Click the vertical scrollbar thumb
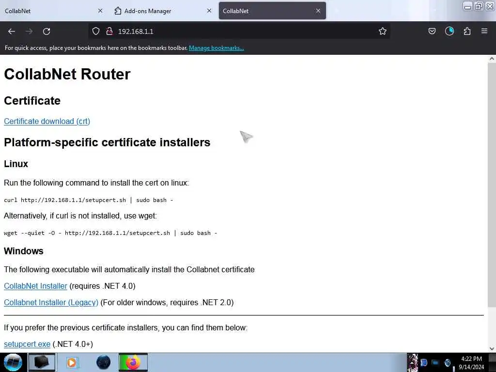 (492, 185)
